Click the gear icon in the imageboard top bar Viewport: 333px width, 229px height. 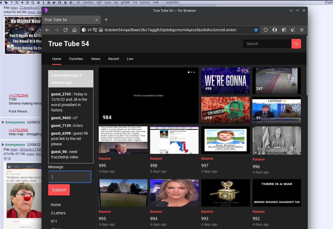(38, 2)
